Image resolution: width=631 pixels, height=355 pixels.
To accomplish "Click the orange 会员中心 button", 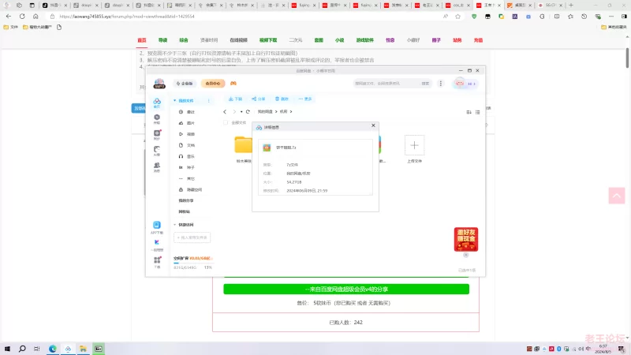I will (213, 84).
